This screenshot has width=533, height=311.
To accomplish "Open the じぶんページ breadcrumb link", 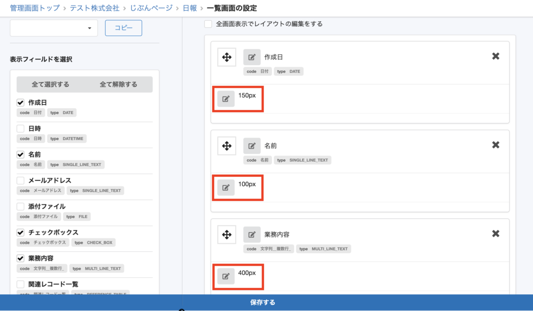I will [151, 8].
